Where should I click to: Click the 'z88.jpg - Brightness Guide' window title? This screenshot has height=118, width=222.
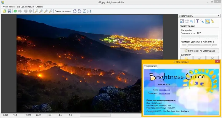(111, 2)
